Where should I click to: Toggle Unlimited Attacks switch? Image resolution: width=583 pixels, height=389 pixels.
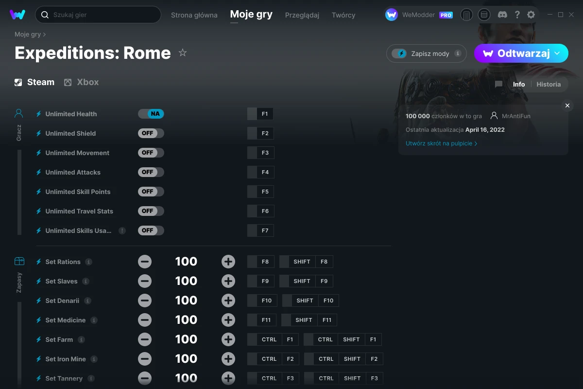(x=151, y=172)
